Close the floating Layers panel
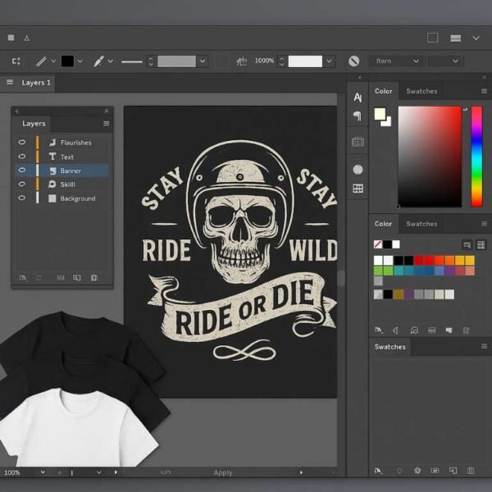The image size is (492, 492). (x=107, y=111)
